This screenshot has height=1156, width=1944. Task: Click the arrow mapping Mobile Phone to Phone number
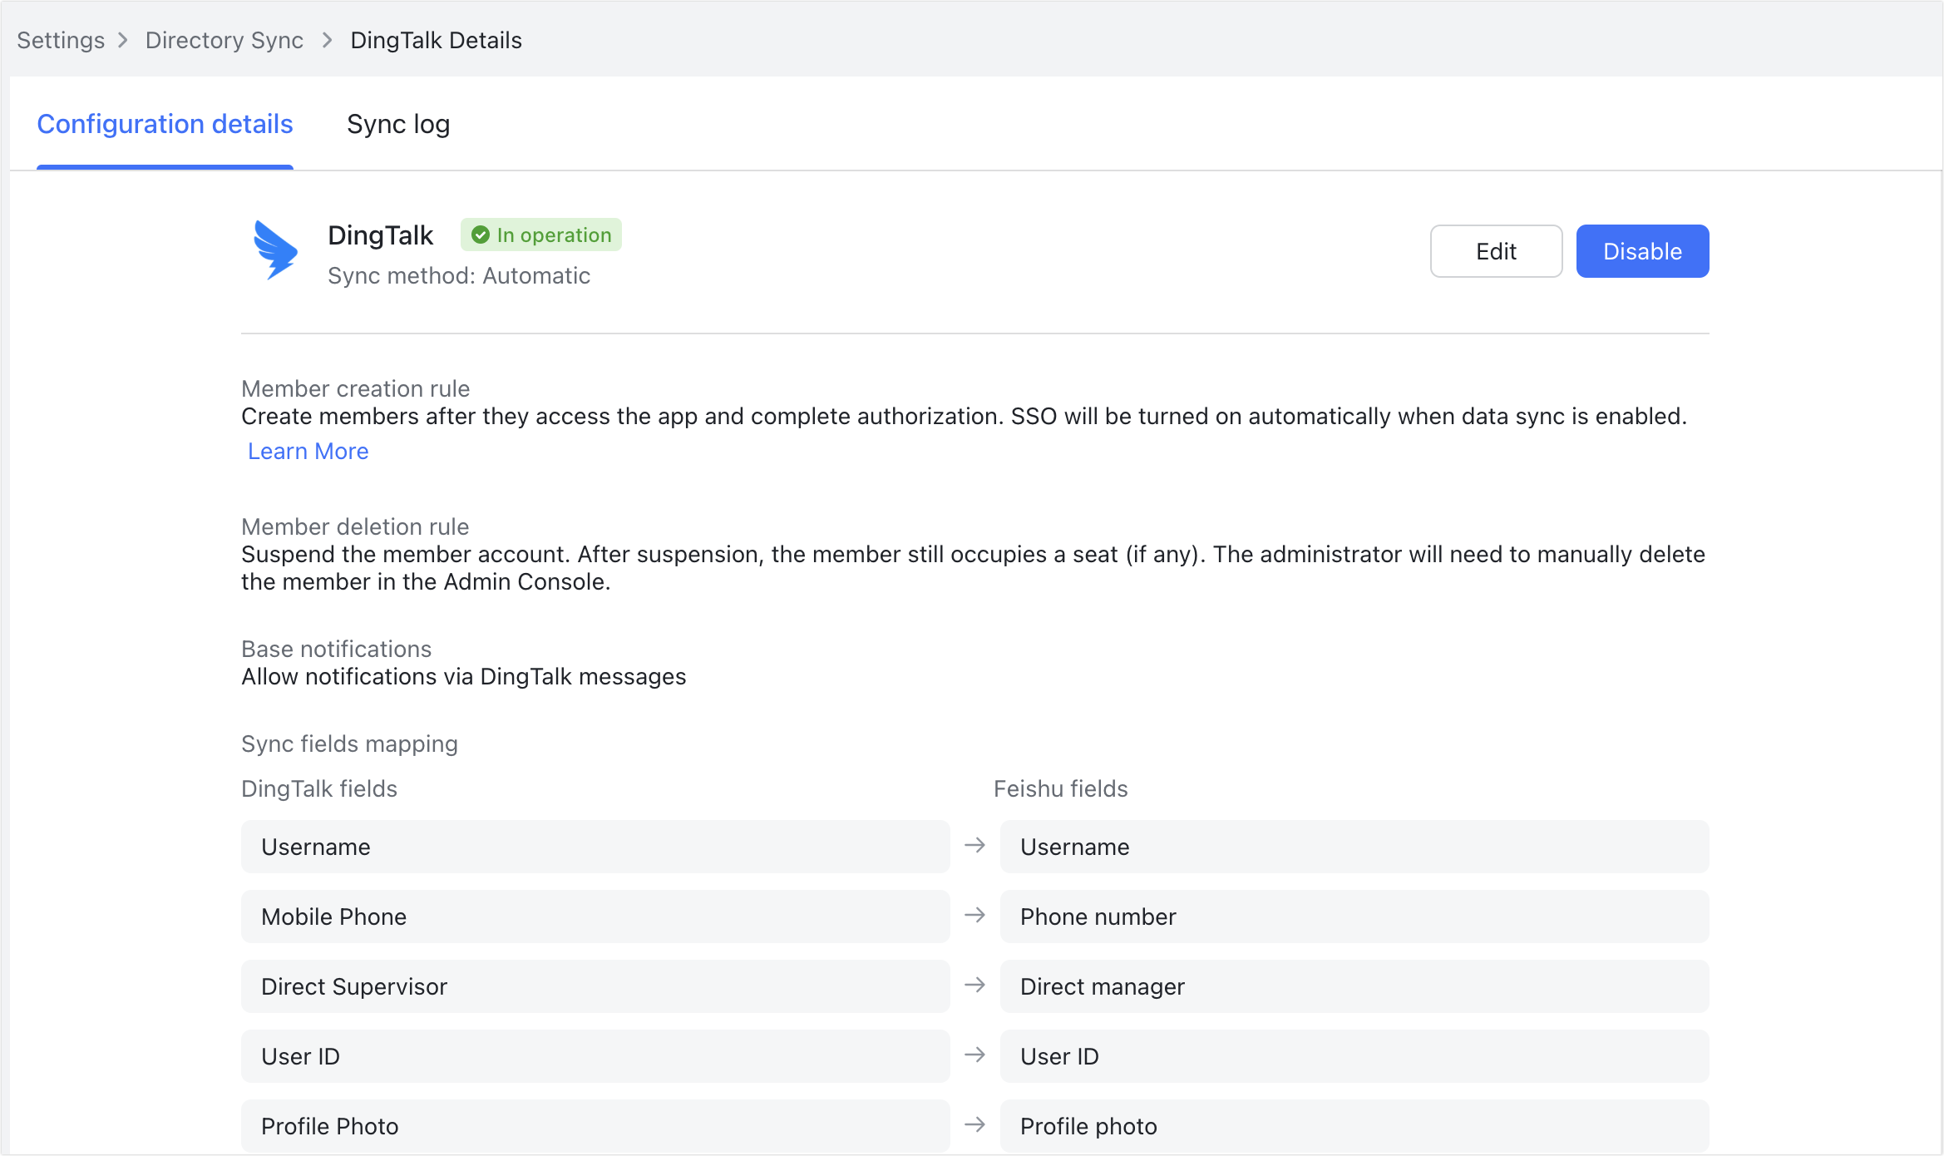[974, 916]
